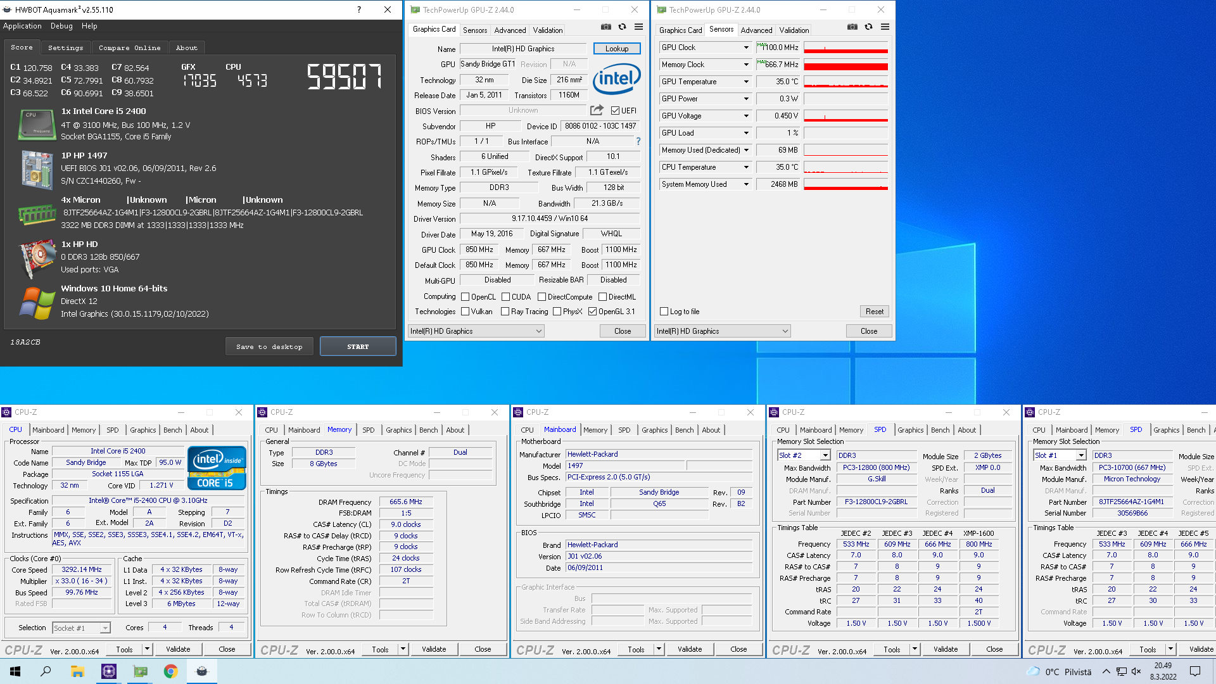Open Advanced tab in left GPU-Z
This screenshot has height=684, width=1216.
(x=510, y=30)
